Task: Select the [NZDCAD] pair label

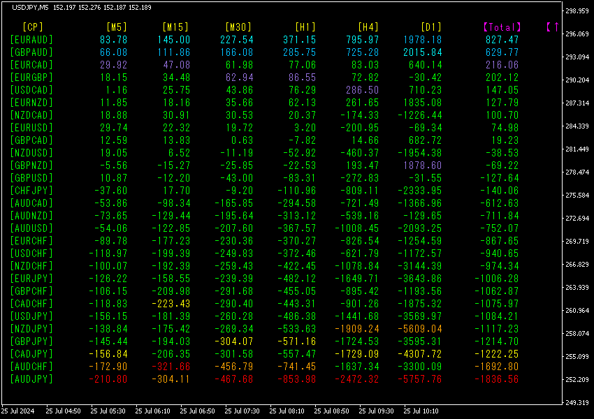Action: point(31,115)
